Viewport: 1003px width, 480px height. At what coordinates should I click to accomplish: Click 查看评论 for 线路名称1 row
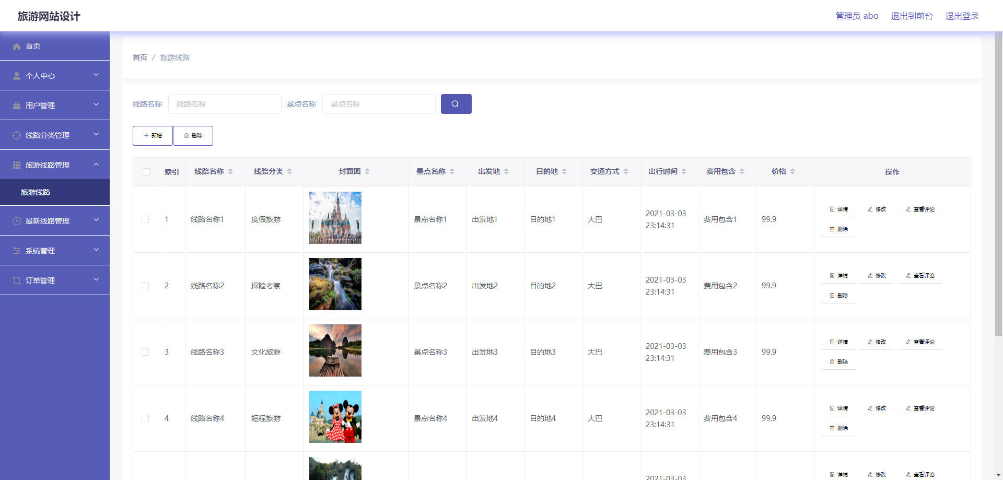point(920,209)
